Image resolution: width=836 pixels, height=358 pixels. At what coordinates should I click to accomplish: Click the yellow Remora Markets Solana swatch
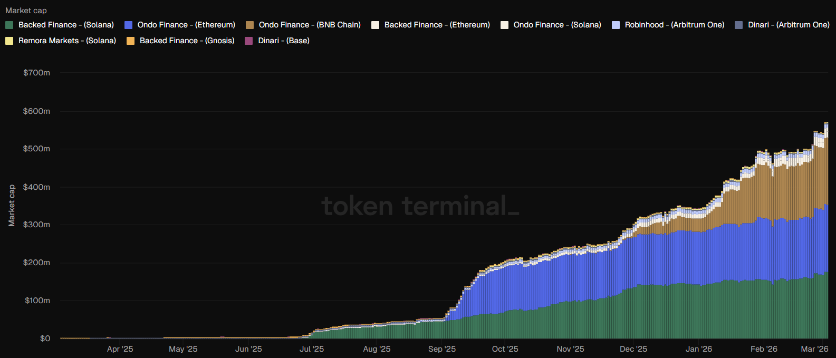(9, 41)
